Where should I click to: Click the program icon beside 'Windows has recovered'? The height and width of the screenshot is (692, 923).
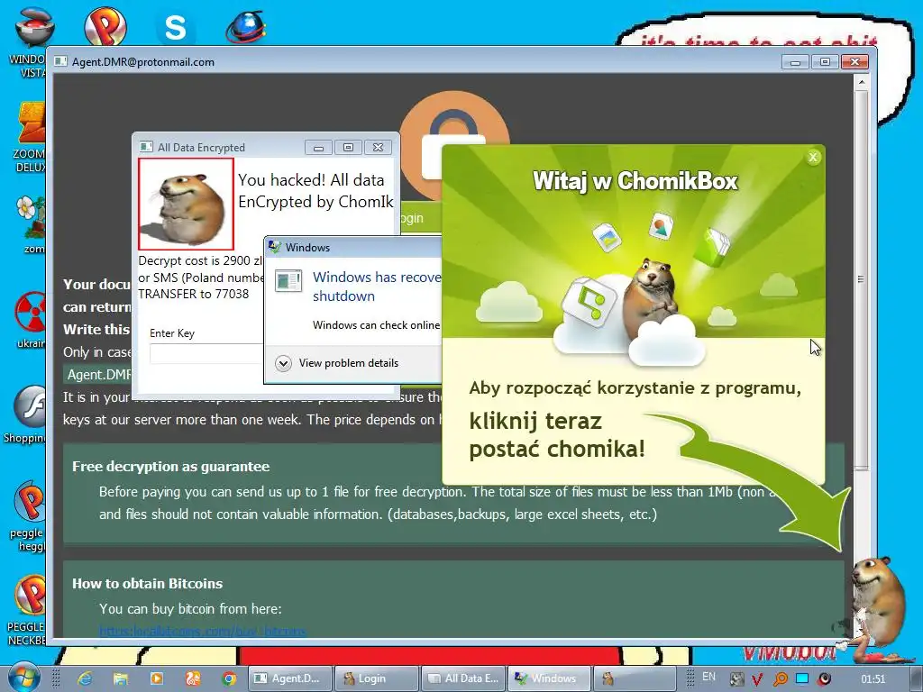[x=289, y=281]
